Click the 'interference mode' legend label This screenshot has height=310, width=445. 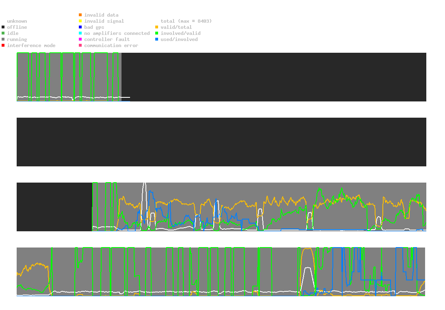point(31,45)
